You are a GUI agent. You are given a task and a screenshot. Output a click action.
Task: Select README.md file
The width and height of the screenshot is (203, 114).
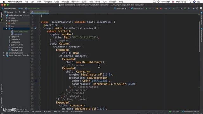[15, 50]
